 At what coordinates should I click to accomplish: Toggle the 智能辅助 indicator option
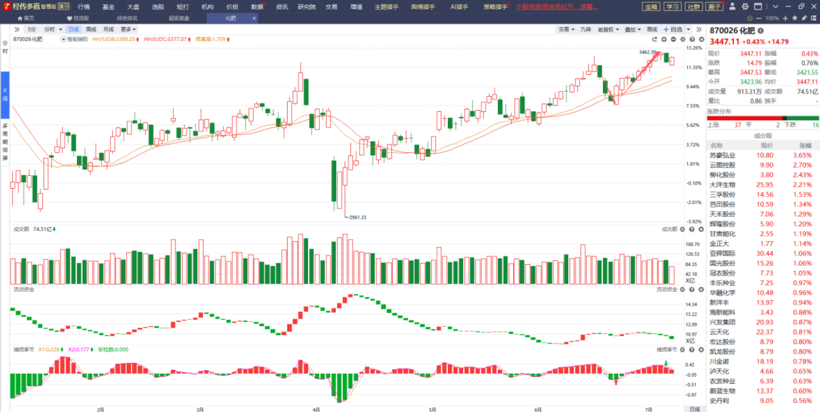coord(75,39)
